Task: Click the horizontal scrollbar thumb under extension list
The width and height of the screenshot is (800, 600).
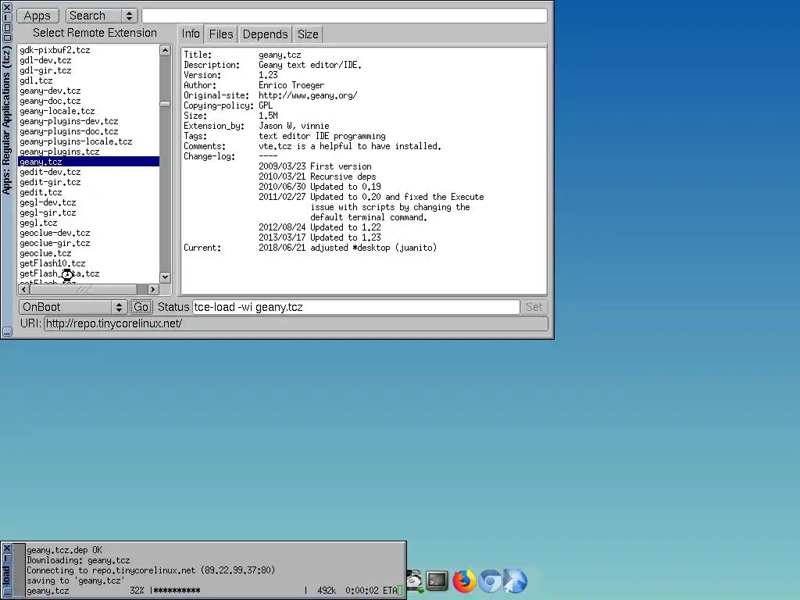Action: [x=84, y=289]
